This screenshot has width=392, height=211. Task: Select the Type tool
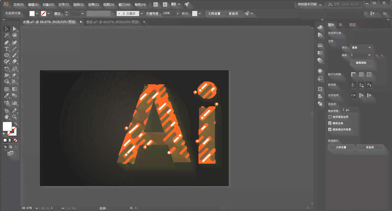pyautogui.click(x=7, y=49)
